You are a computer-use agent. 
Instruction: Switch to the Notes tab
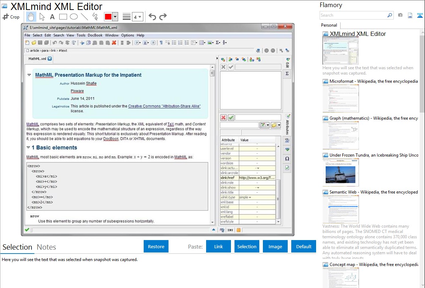click(46, 247)
